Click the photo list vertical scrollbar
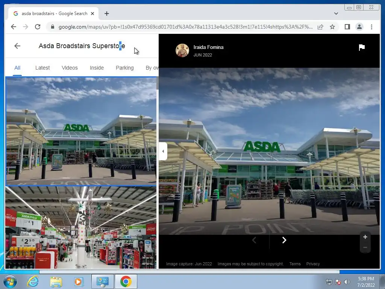This screenshot has width=385, height=289. (x=158, y=84)
